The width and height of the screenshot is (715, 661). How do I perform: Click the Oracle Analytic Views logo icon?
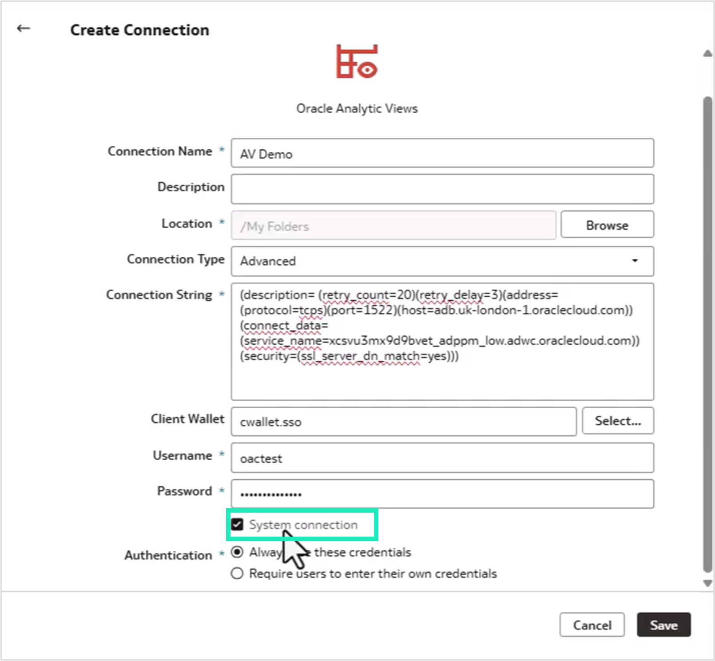tap(357, 62)
